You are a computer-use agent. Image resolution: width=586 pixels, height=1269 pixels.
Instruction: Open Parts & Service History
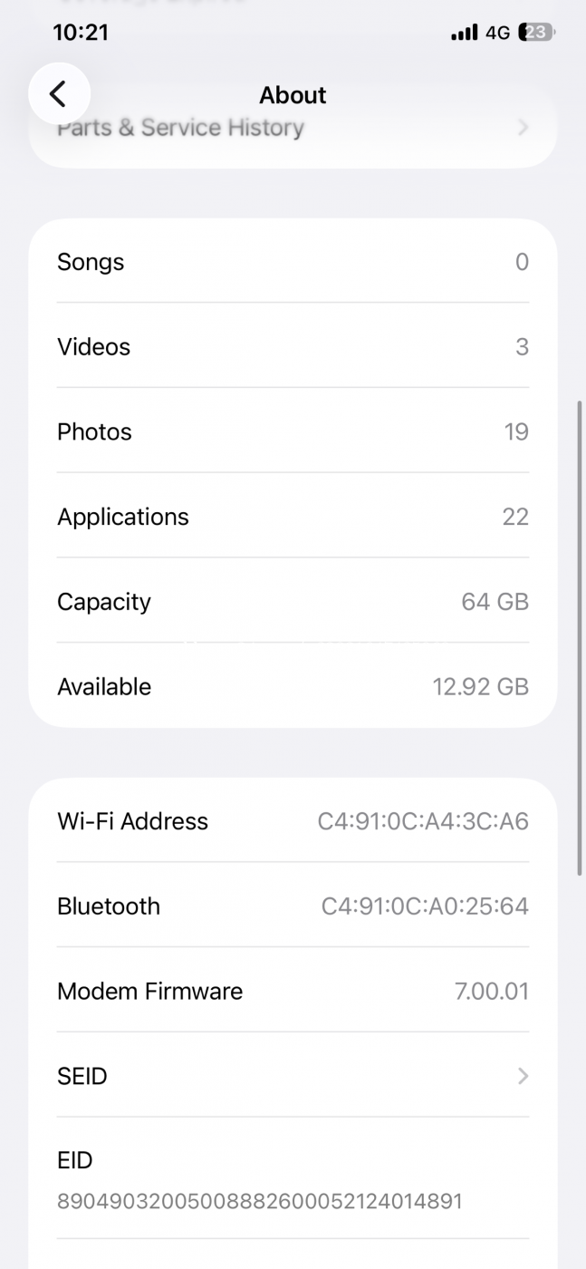click(x=181, y=129)
